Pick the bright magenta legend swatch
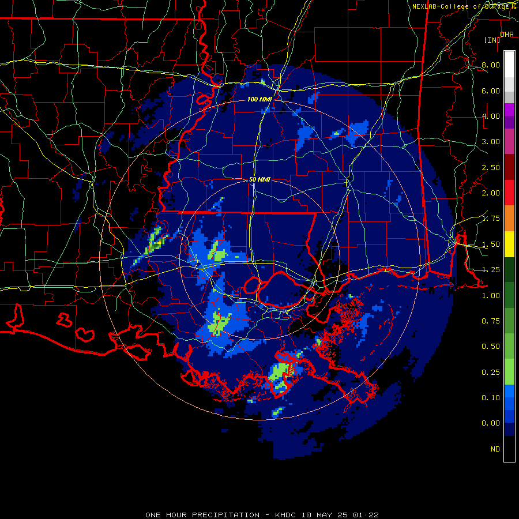The image size is (519, 519). point(509,110)
